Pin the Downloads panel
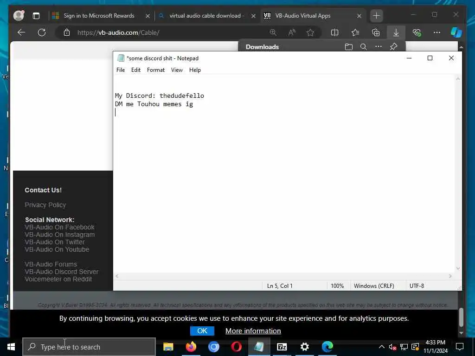This screenshot has width=475, height=356. [393, 47]
